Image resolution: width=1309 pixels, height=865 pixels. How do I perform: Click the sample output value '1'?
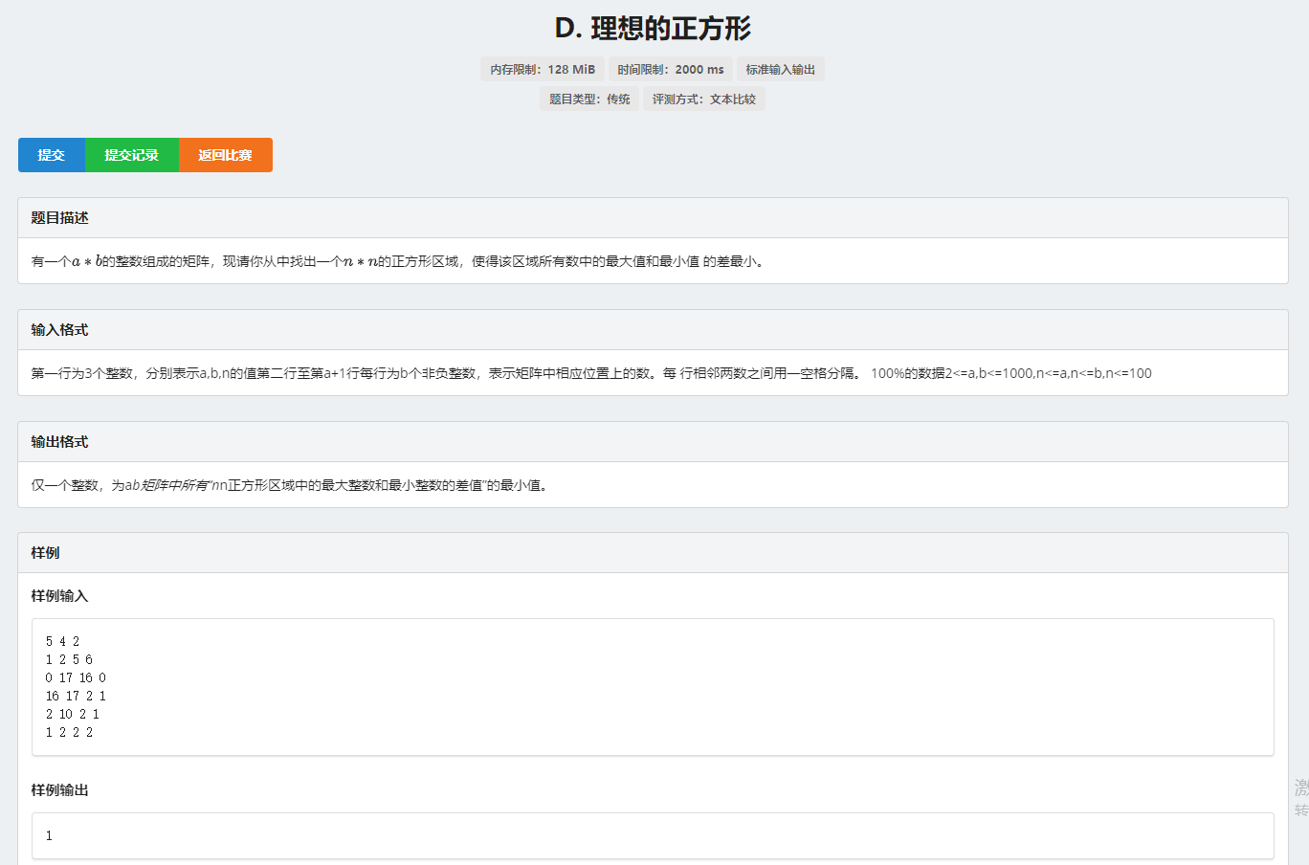coord(49,835)
